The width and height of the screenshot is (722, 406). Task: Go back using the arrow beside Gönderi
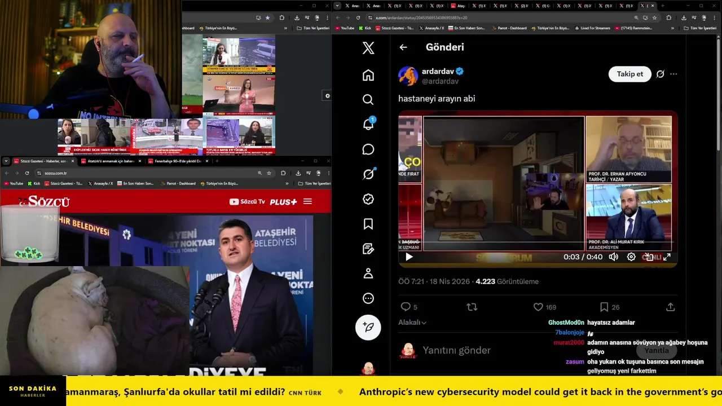point(403,47)
